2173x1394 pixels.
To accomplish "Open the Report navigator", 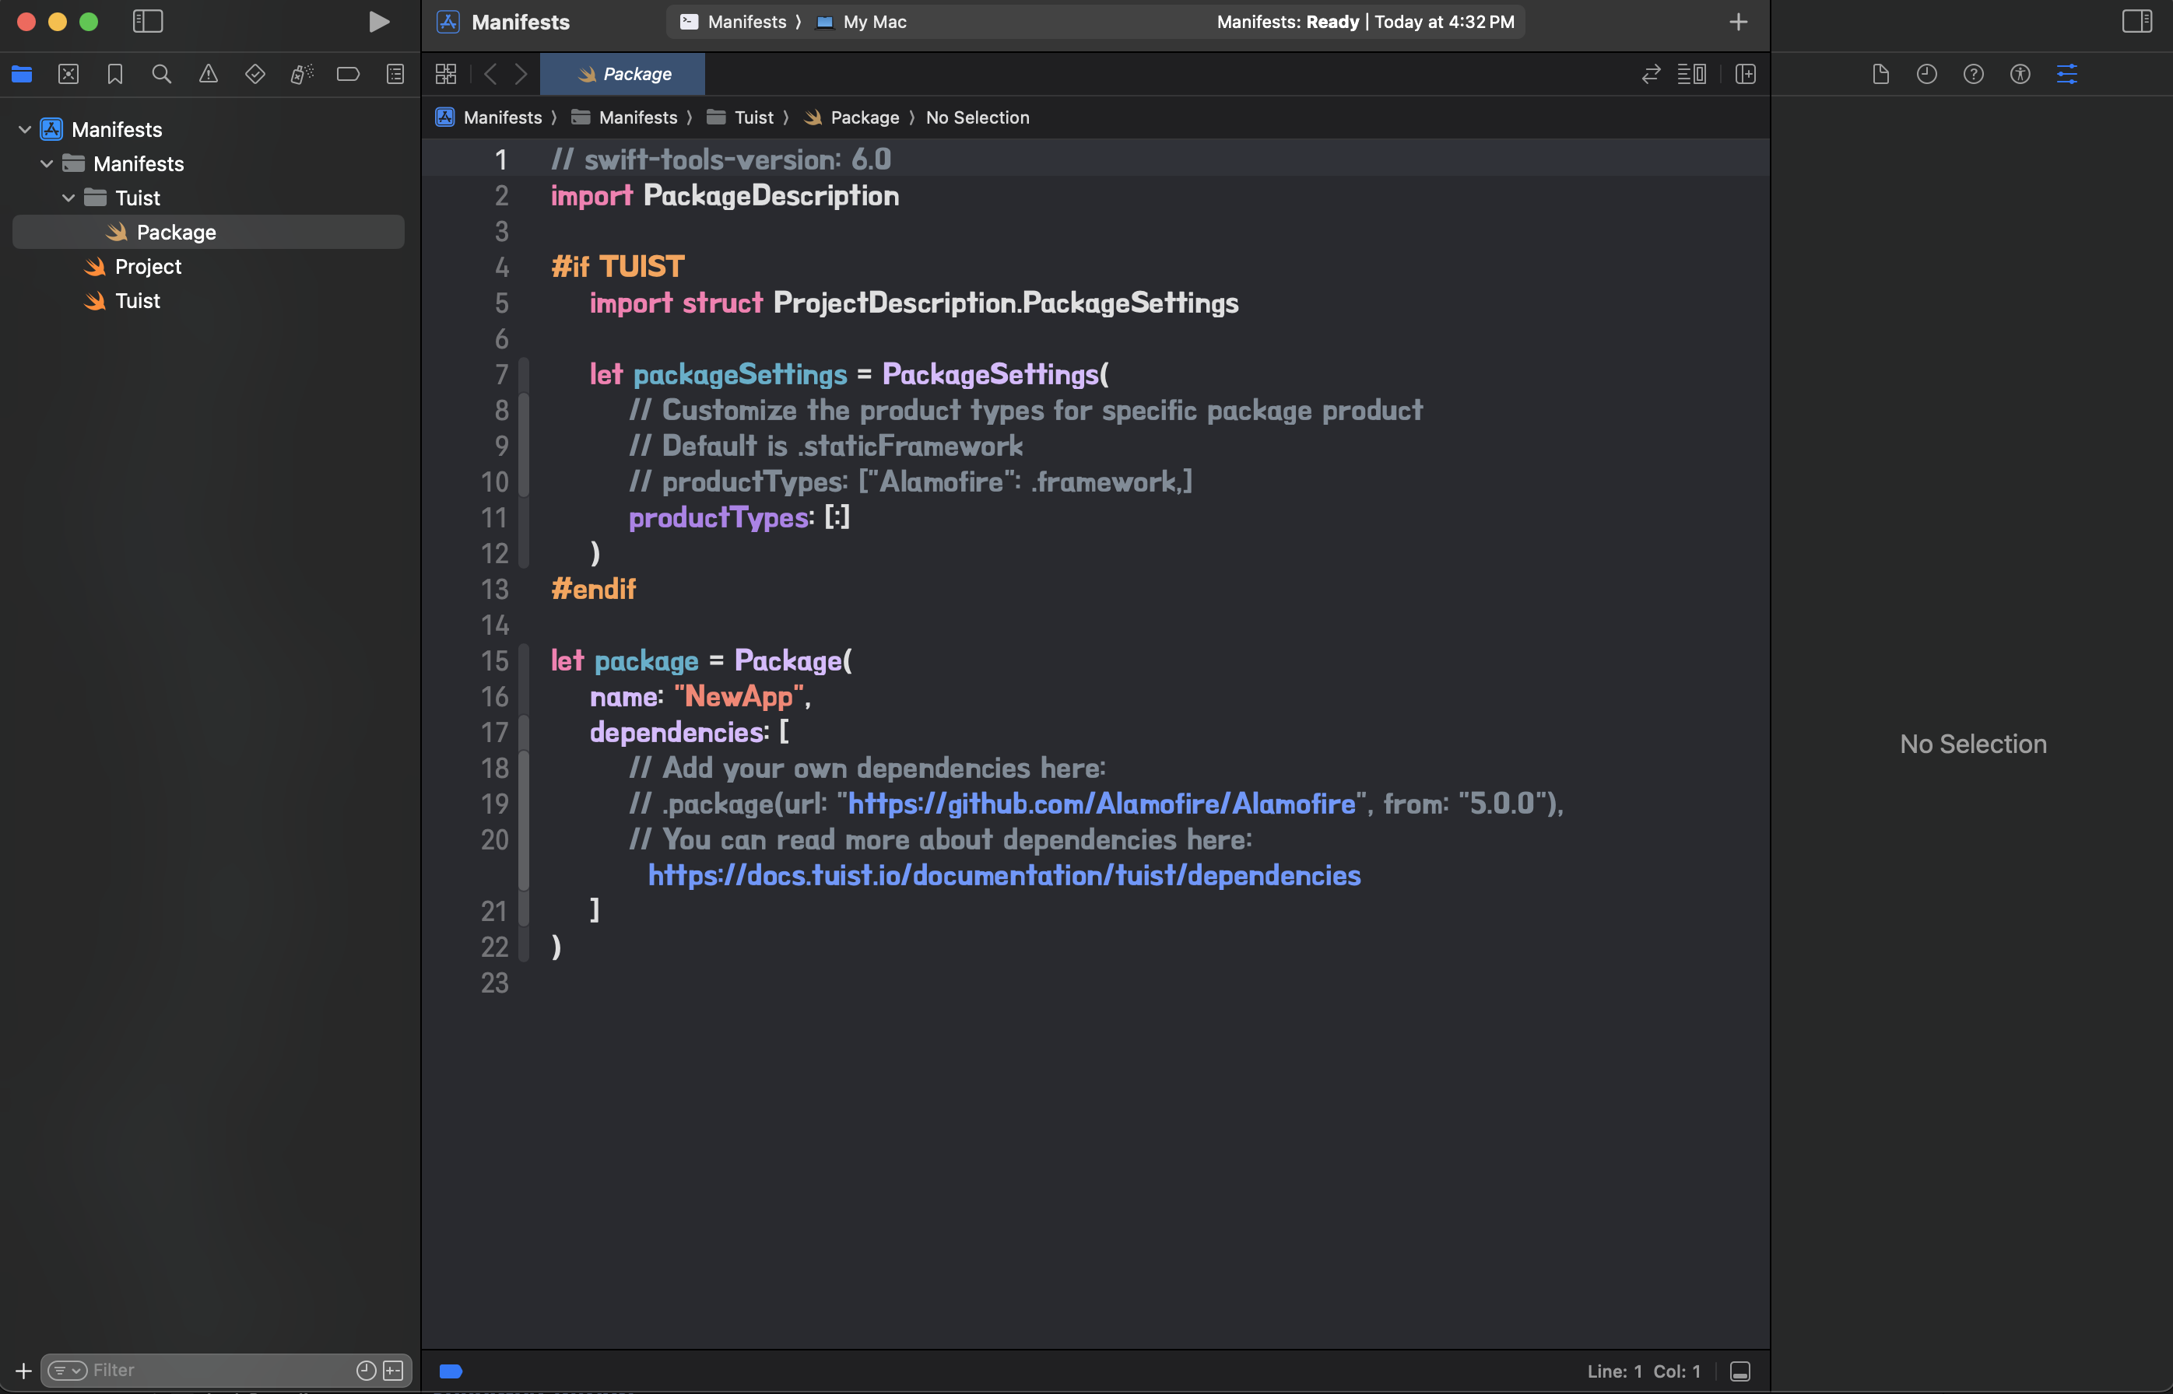I will tap(395, 74).
